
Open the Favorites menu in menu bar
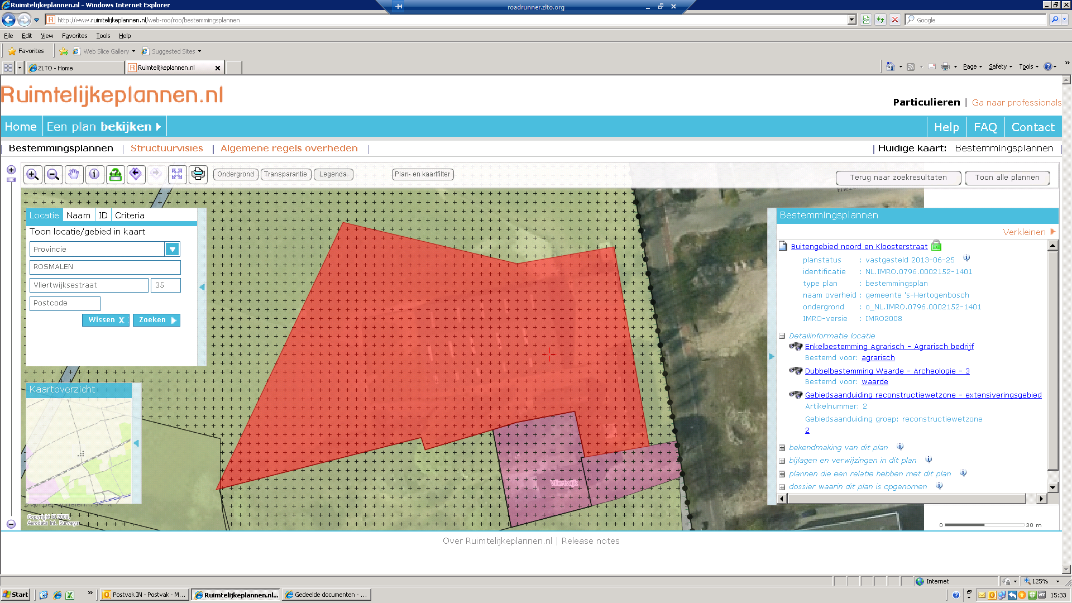click(74, 36)
